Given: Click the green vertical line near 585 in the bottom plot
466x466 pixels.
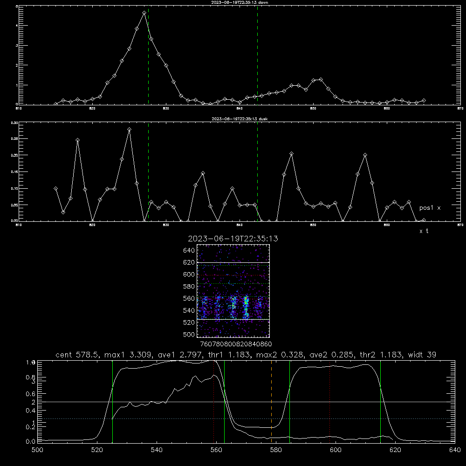Looking at the screenshot, I should [289, 401].
